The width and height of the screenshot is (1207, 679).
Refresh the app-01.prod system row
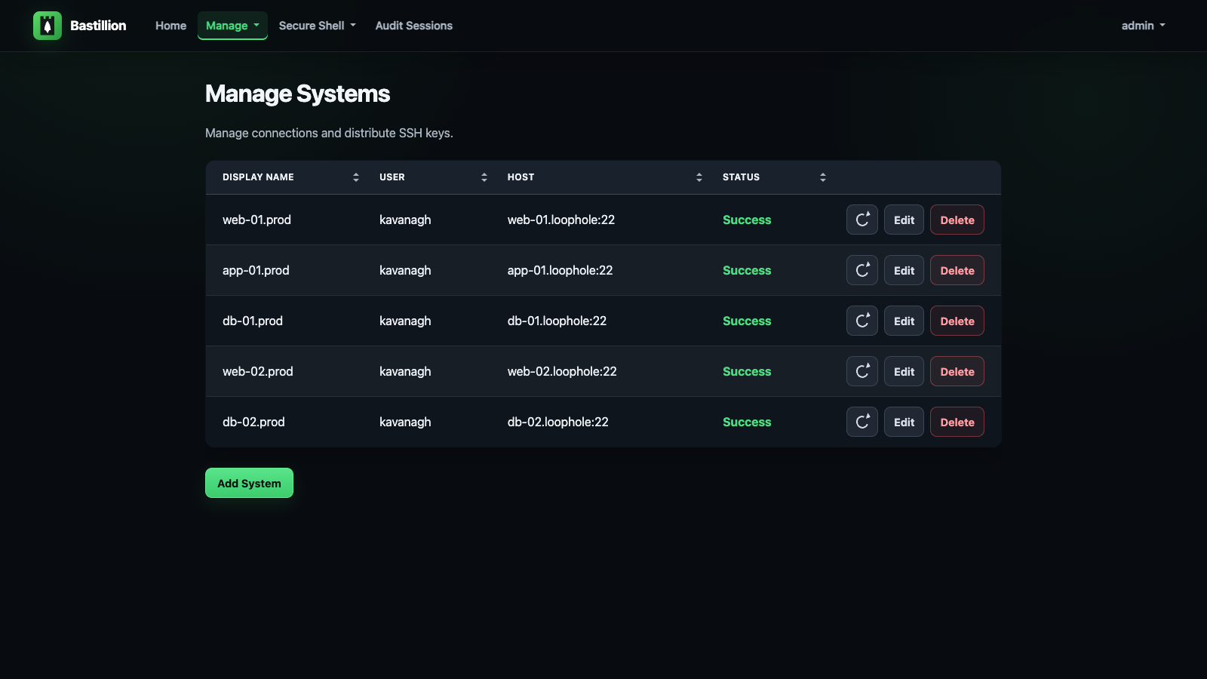pos(862,270)
